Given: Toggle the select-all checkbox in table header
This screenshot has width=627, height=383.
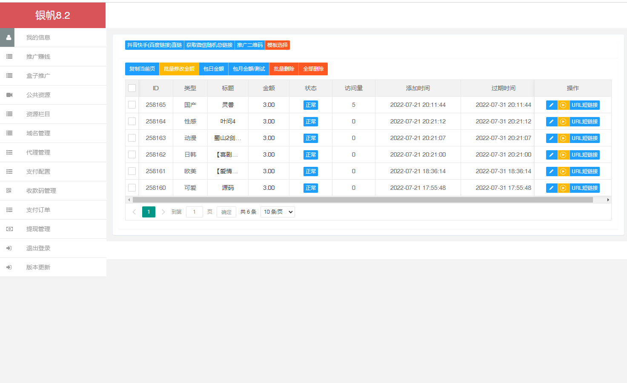Looking at the screenshot, I should coord(132,88).
